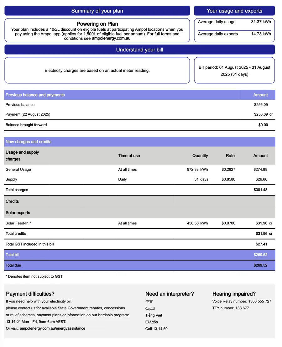This screenshot has width=282, height=347.
Task: Select the Call 13 14 50 text
Action: [156, 329]
